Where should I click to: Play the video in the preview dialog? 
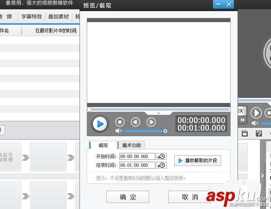click(100, 124)
